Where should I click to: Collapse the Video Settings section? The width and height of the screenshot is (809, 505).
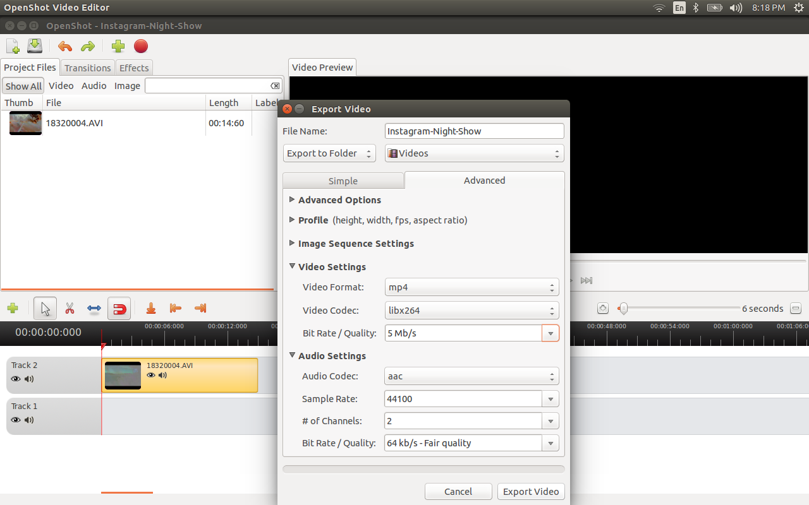pos(292,266)
